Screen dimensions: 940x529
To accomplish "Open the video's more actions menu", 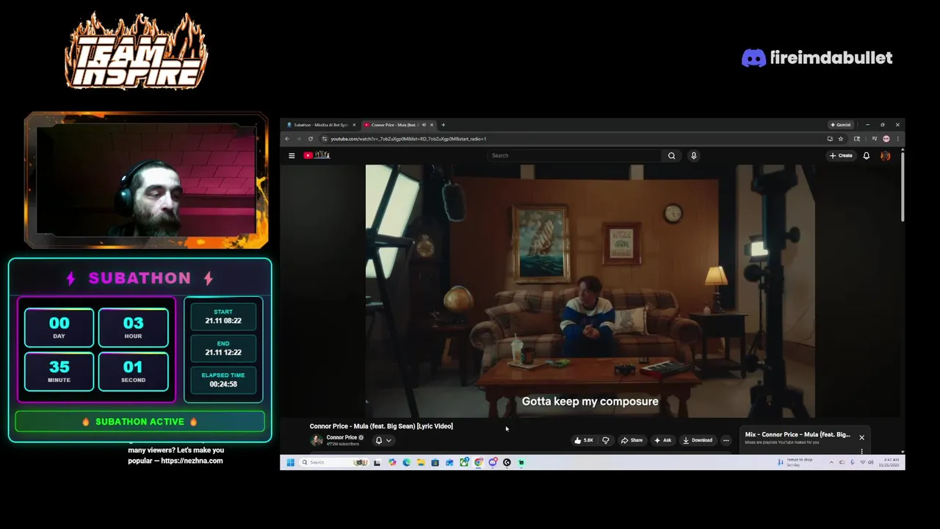I will tap(726, 440).
